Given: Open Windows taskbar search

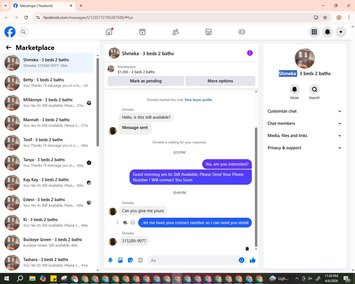Looking at the screenshot, I should 20,278.
